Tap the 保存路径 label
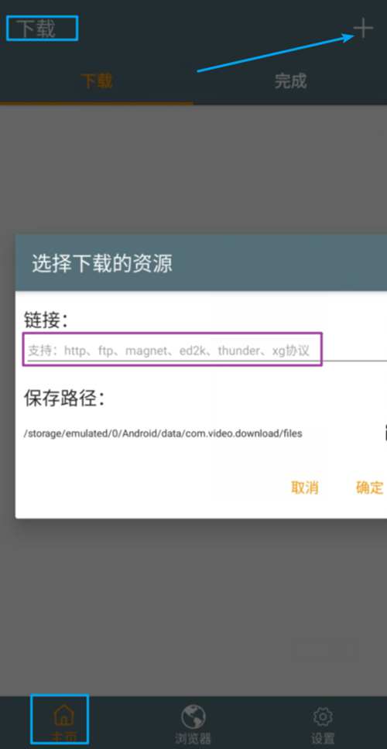Viewport: 387px width, 749px height. coord(64,398)
